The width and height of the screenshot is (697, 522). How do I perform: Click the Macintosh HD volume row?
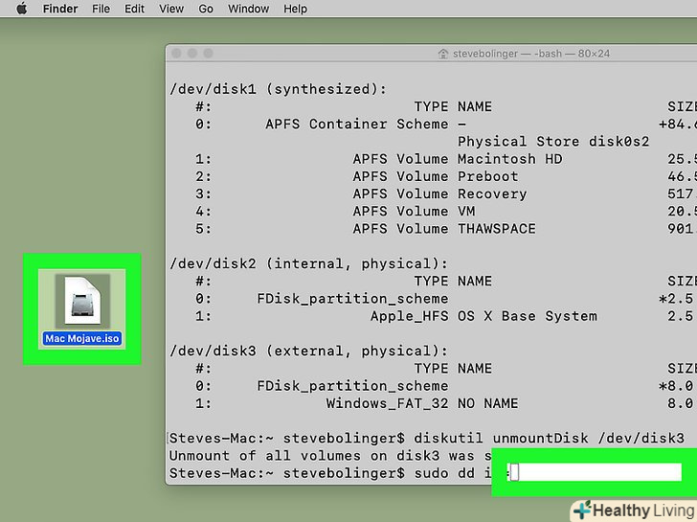coord(445,159)
